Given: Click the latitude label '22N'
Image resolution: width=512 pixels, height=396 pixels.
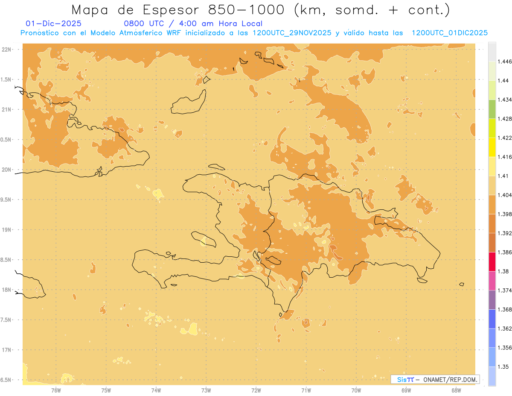Looking at the screenshot, I should [7, 50].
